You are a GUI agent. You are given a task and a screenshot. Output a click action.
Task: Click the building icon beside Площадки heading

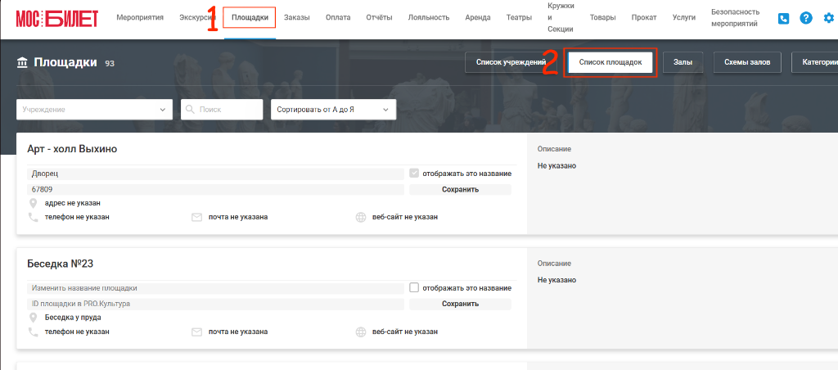tap(22, 63)
